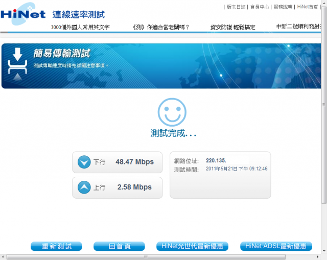Open the 中新二號順利發射 headline
The width and height of the screenshot is (327, 260).
click(298, 27)
